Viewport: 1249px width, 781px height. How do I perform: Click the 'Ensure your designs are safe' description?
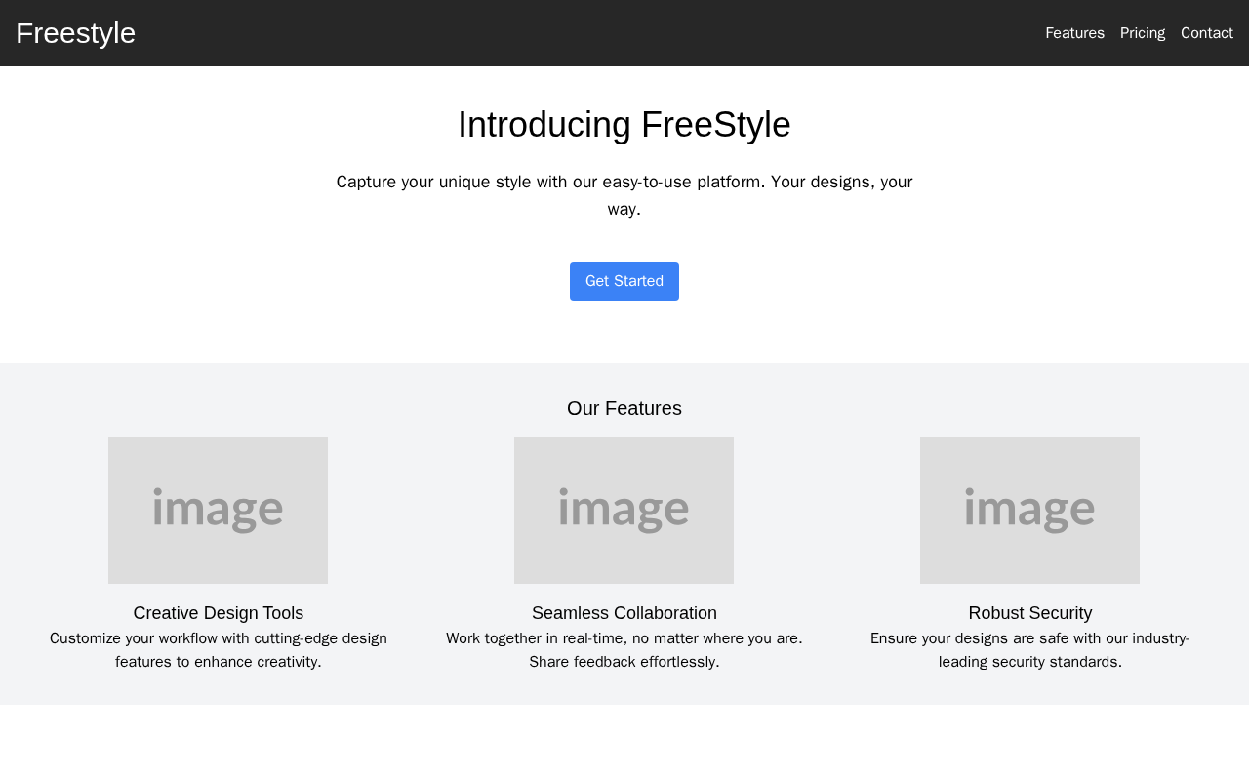point(1030,650)
